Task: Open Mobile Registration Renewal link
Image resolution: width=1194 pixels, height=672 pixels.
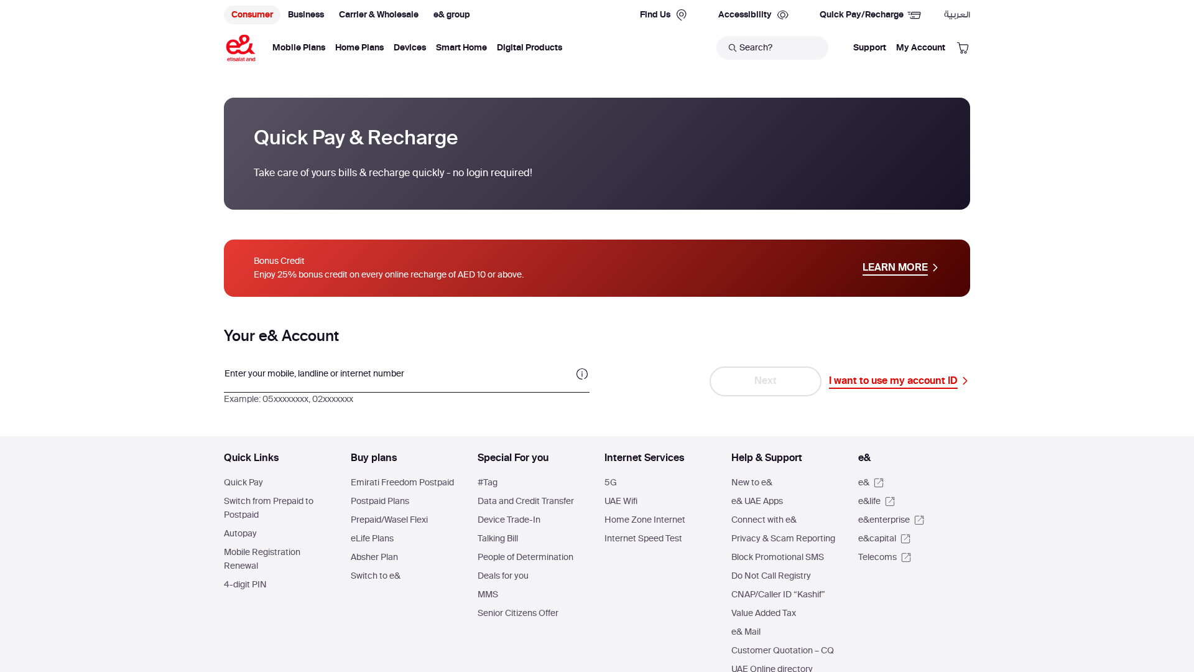Action: [262, 559]
